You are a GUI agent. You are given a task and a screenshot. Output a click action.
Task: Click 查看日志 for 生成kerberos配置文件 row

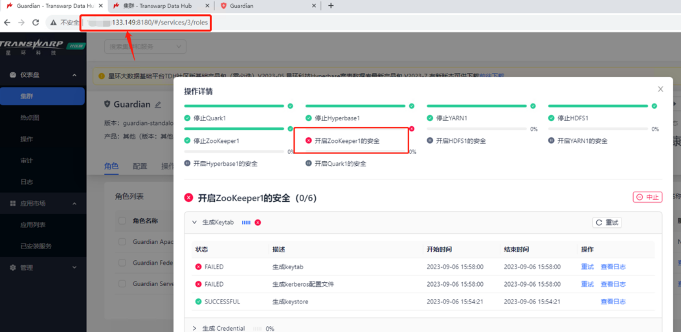coord(613,284)
